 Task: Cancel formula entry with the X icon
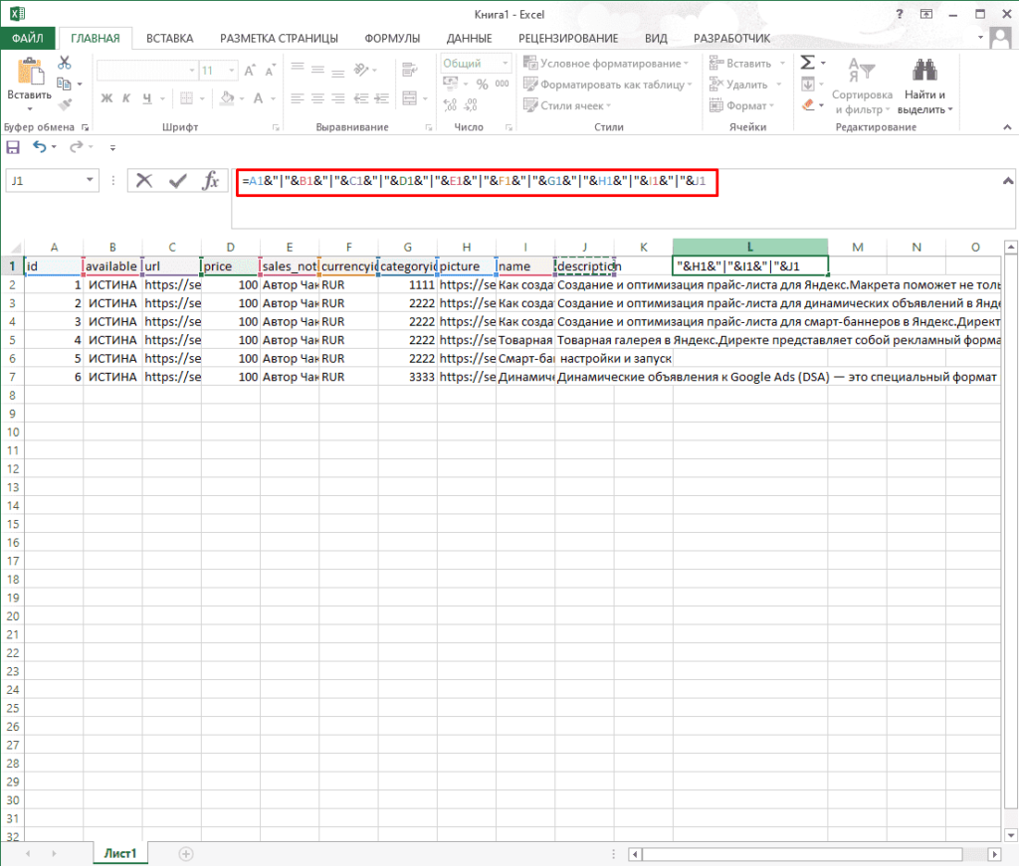(x=145, y=180)
